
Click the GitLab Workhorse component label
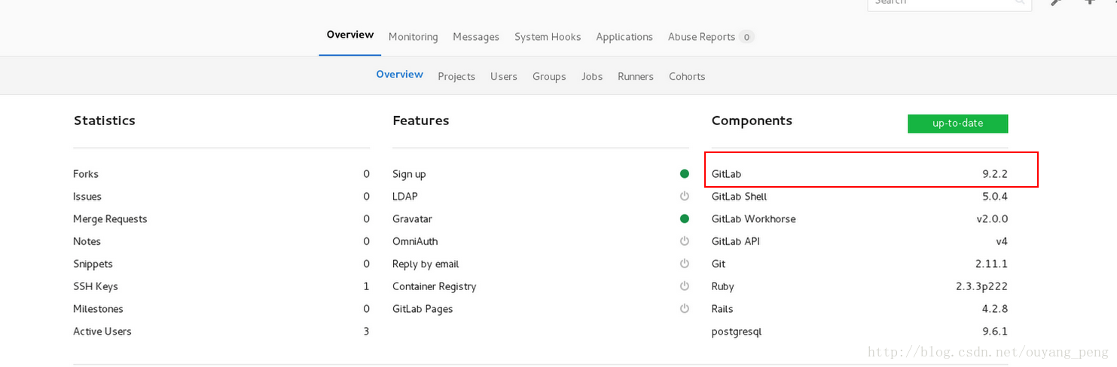[753, 219]
